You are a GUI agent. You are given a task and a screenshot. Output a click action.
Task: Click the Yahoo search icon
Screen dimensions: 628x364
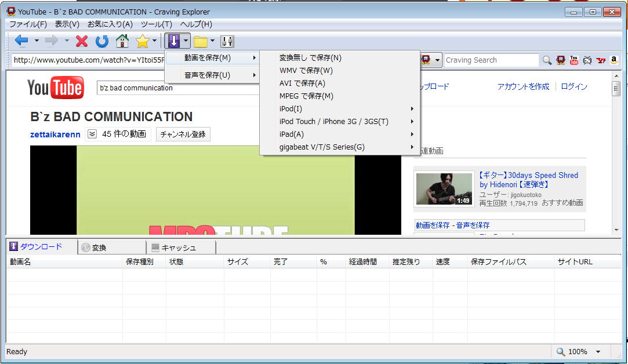601,60
